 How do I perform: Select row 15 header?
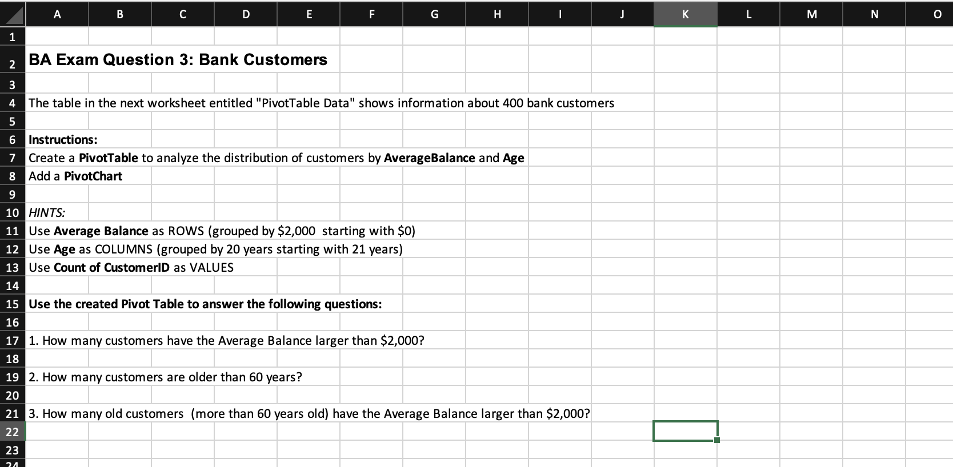point(13,304)
